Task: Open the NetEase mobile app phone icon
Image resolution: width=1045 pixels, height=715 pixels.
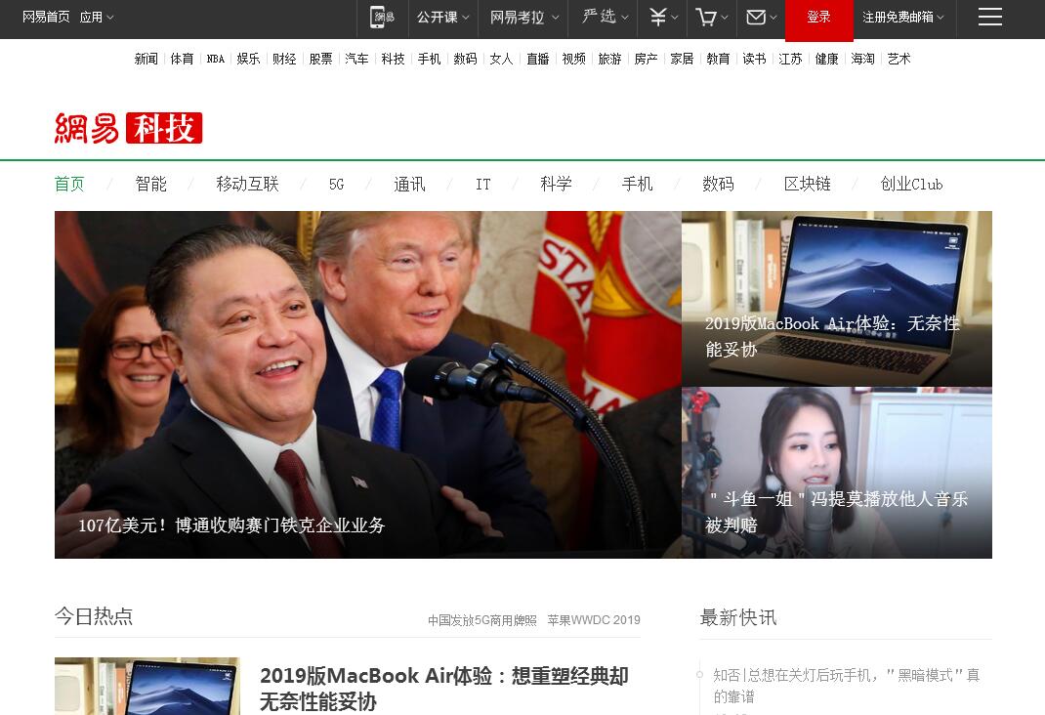Action: coord(383,18)
